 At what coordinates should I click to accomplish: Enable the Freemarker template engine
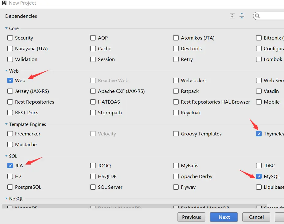coord(10,134)
